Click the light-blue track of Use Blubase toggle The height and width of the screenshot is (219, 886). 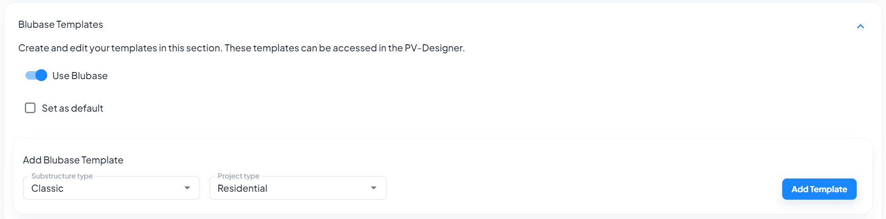click(29, 75)
